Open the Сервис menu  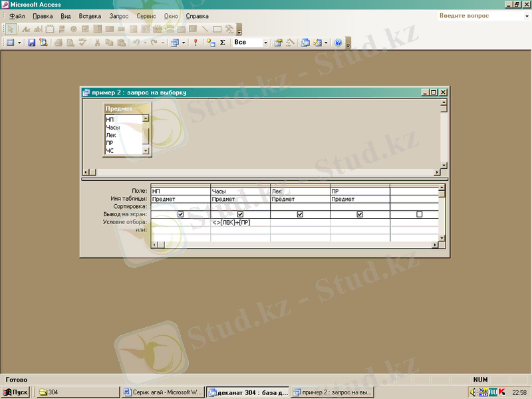click(x=147, y=15)
